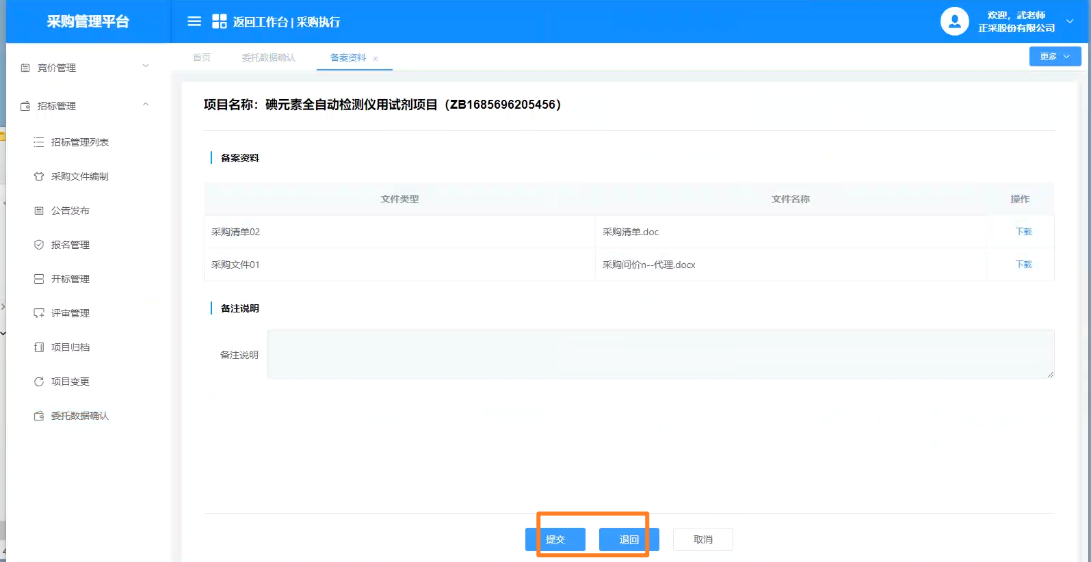Open 采购文件编制 in the sidebar
The width and height of the screenshot is (1091, 562).
pos(79,176)
